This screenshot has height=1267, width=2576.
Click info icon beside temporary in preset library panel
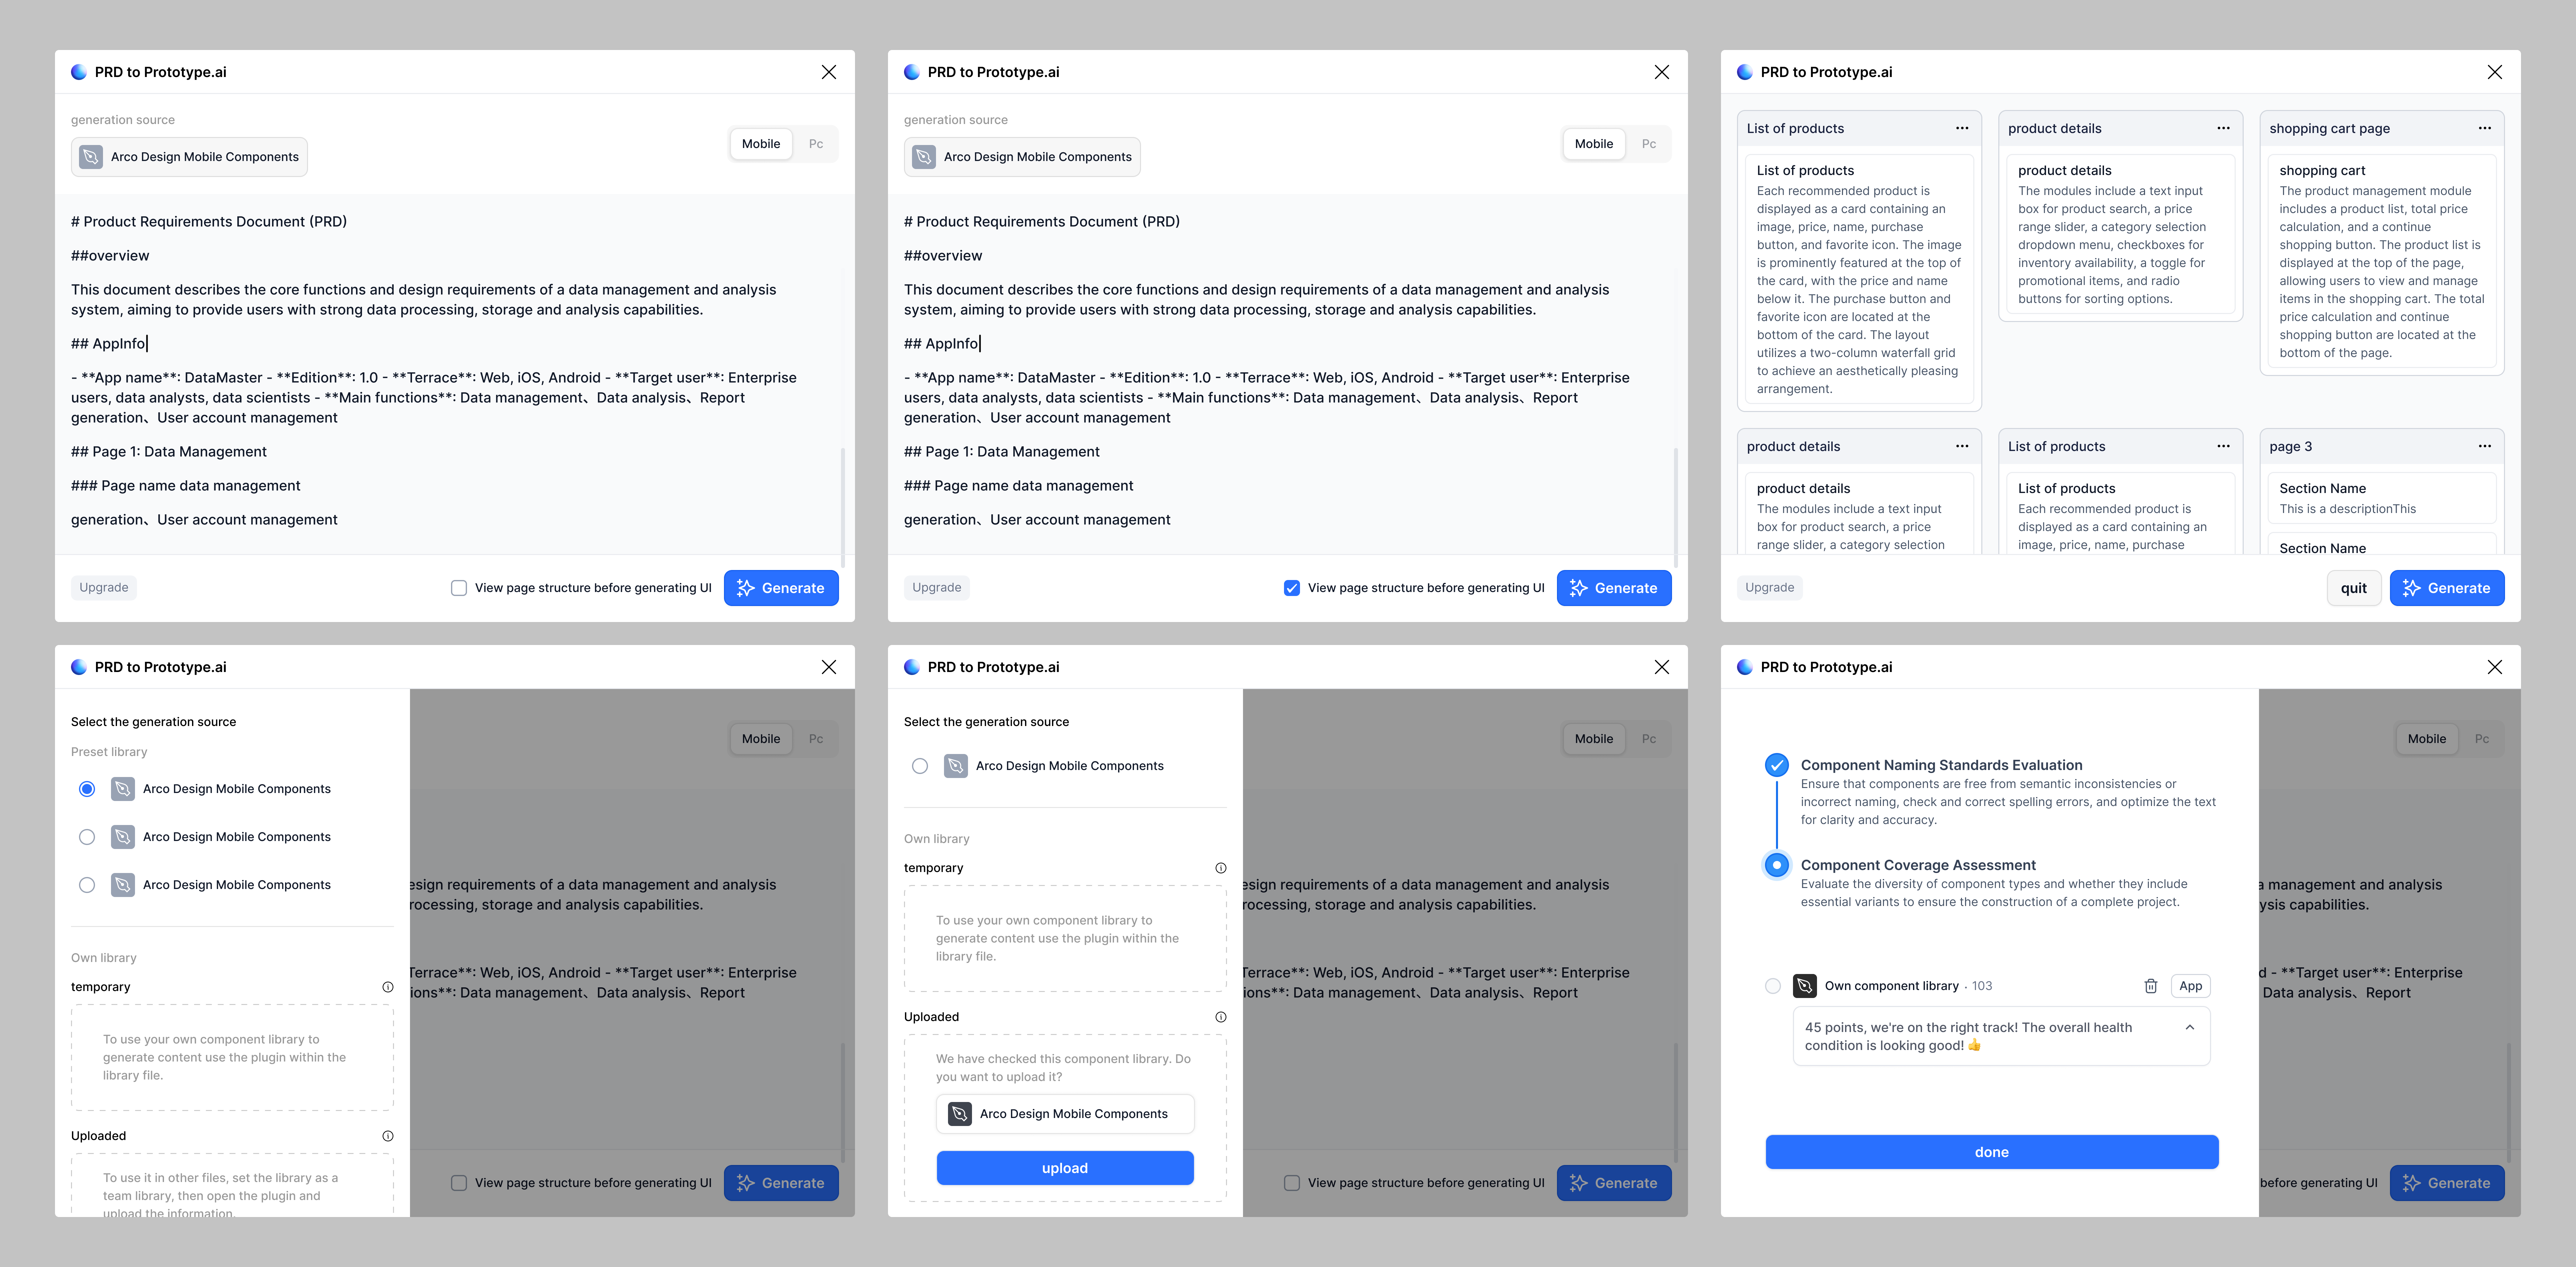388,987
